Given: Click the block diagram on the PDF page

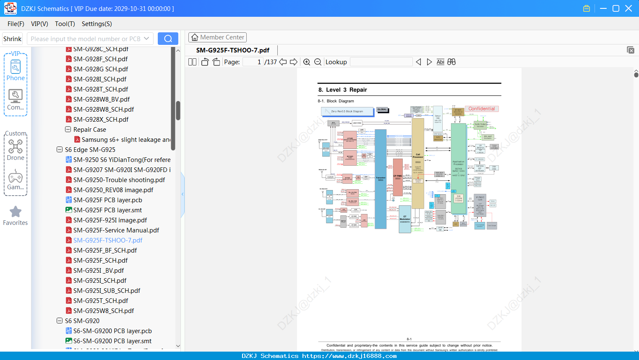Looking at the screenshot, I should point(409,169).
